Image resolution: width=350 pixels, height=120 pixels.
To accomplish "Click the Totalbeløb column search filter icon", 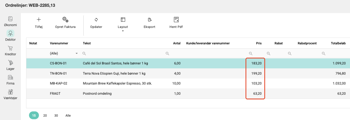I will pyautogui.click(x=324, y=53).
